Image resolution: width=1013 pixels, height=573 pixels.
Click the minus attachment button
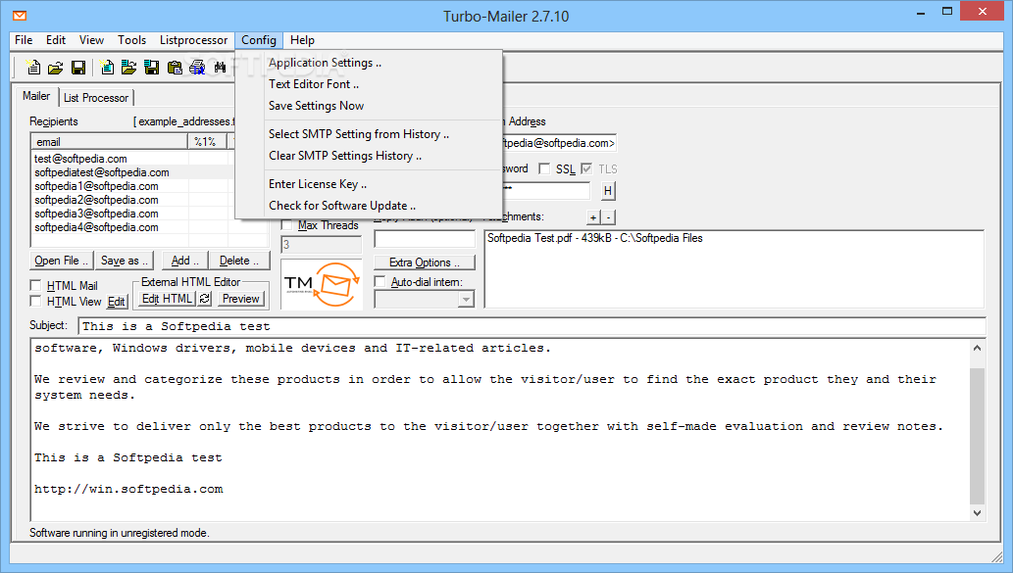click(609, 217)
